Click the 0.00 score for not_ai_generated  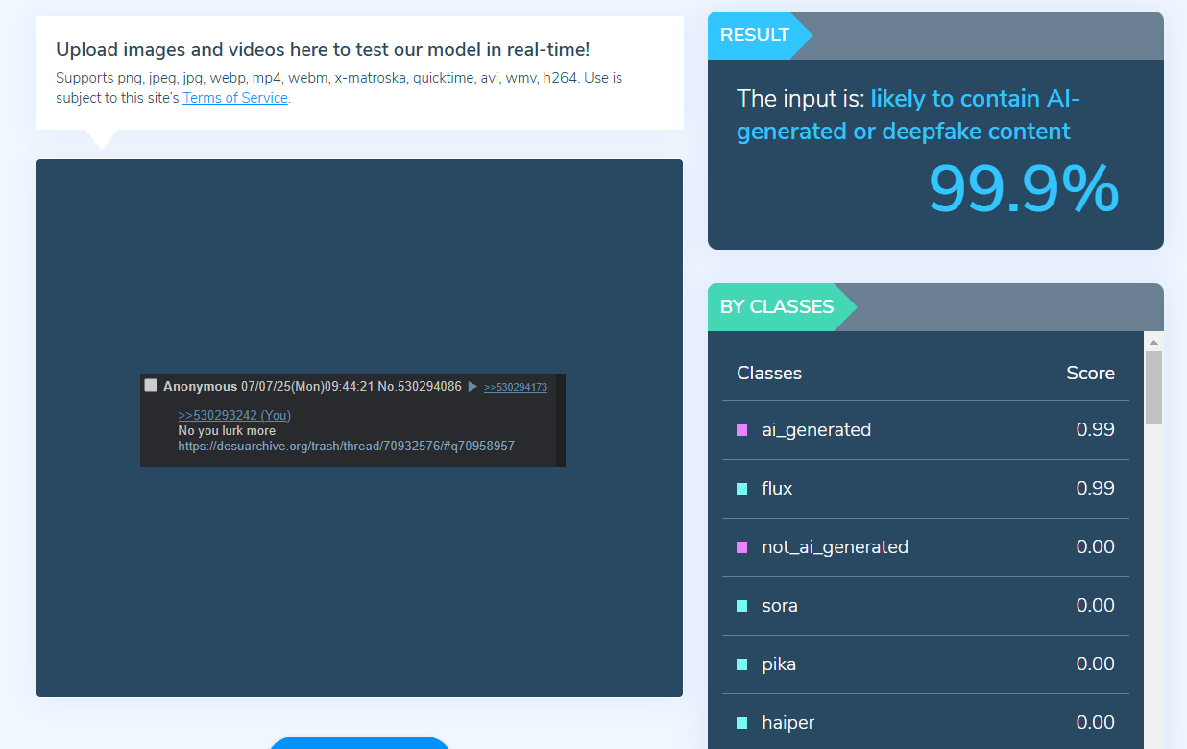(x=1095, y=547)
